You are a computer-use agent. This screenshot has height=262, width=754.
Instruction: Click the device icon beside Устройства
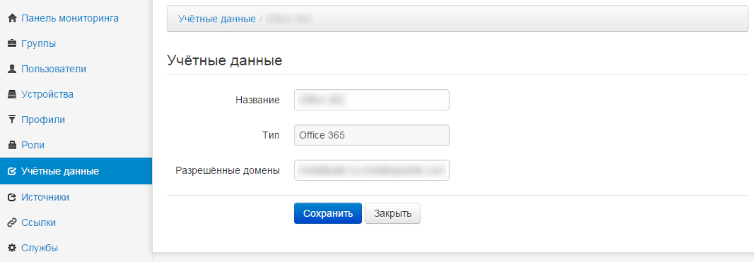pos(12,94)
